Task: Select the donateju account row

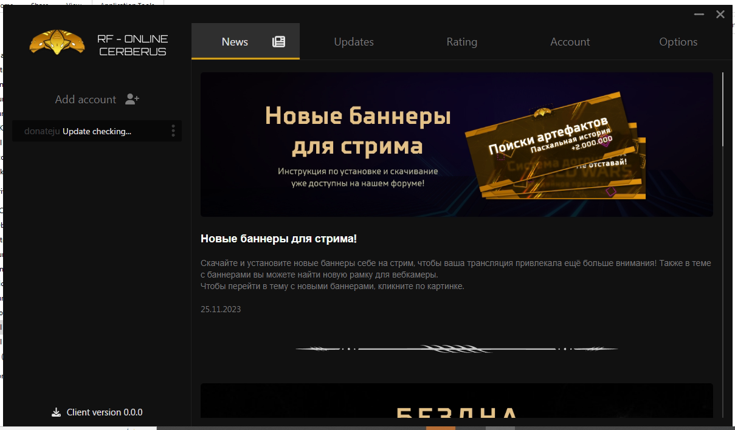Action: (97, 131)
